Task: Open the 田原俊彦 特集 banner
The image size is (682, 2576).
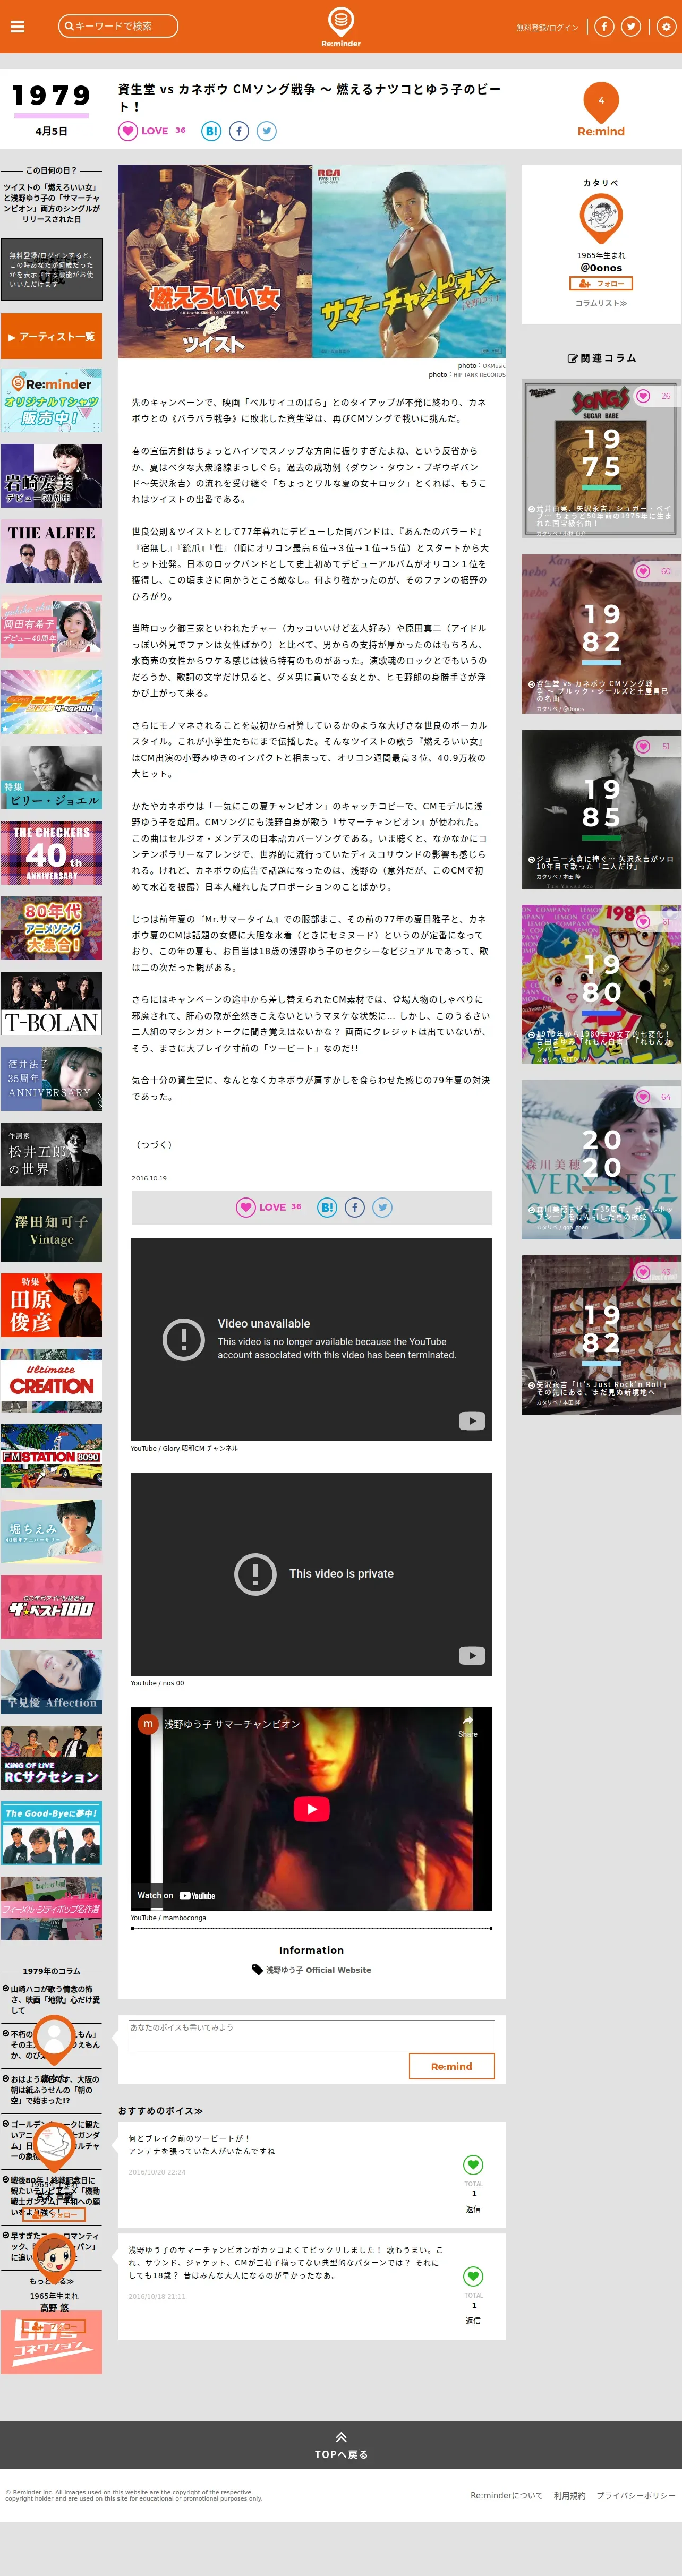Action: [x=51, y=1305]
